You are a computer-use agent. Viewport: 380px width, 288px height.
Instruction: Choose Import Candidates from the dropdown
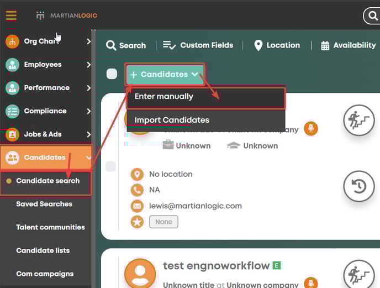(x=206, y=120)
